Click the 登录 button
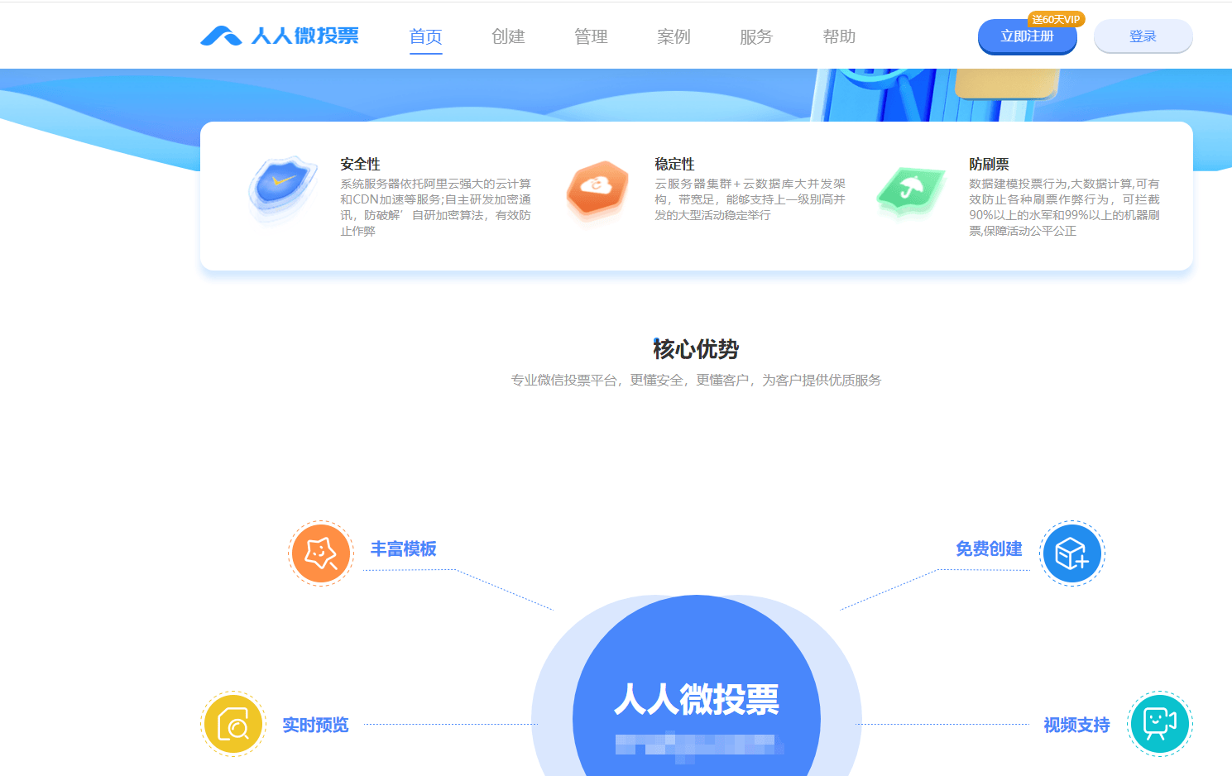Screen dimensions: 1232x776 (1143, 36)
